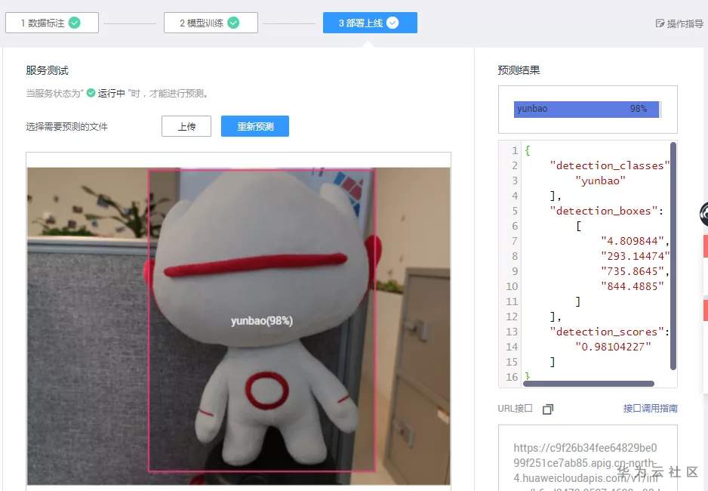Image resolution: width=708 pixels, height=491 pixels.
Task: Click the predicted doll image preview
Action: tap(239, 326)
